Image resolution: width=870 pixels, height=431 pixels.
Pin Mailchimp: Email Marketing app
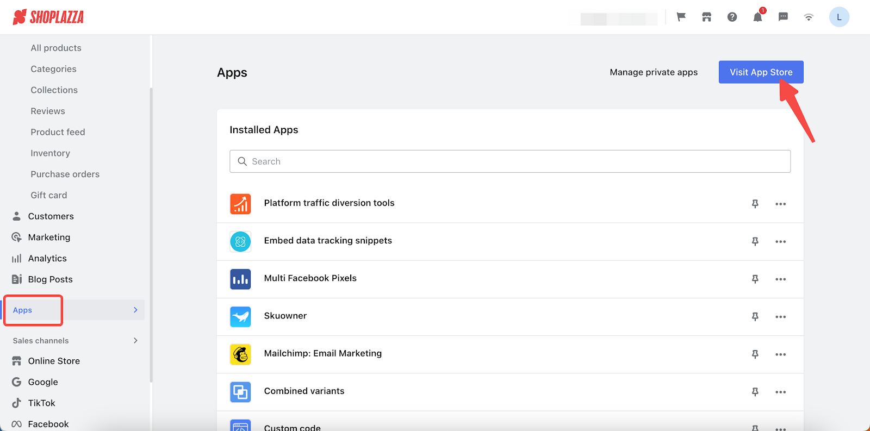click(x=755, y=354)
